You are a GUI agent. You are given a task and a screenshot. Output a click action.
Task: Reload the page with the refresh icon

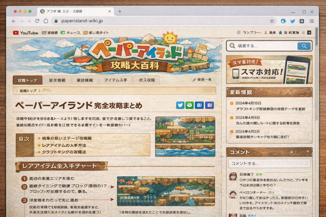(x=37, y=21)
